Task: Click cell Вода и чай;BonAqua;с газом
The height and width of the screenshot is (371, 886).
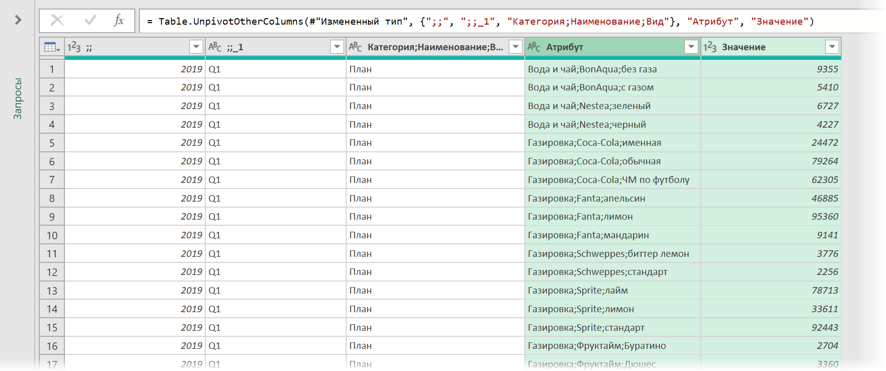Action: click(x=612, y=87)
